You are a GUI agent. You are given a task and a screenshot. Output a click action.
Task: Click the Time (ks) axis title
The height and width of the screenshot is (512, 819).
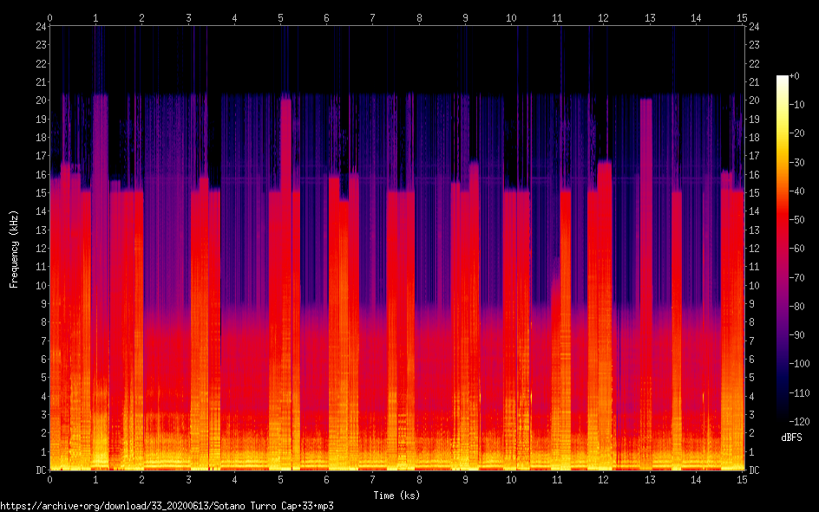(x=396, y=496)
